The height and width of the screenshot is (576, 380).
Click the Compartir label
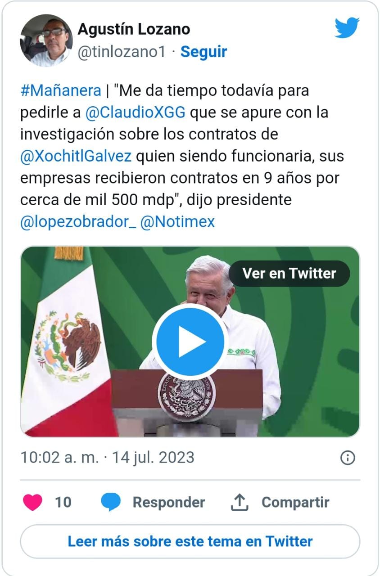pos(295,502)
